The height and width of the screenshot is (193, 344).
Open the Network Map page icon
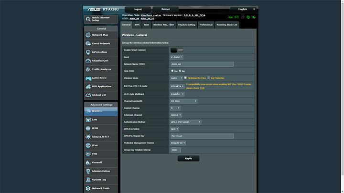coord(88,35)
